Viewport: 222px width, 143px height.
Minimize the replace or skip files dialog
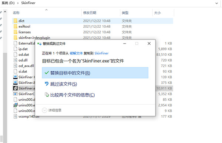pyautogui.click(x=125, y=43)
